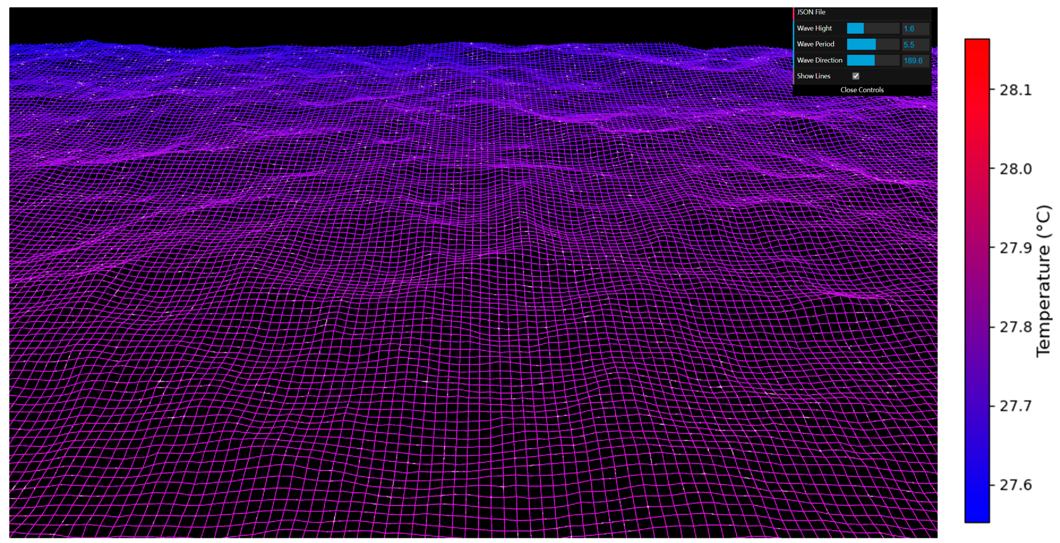Image resolution: width=1060 pixels, height=543 pixels.
Task: Click the 27.7 colorbar tick label
Action: [1016, 406]
